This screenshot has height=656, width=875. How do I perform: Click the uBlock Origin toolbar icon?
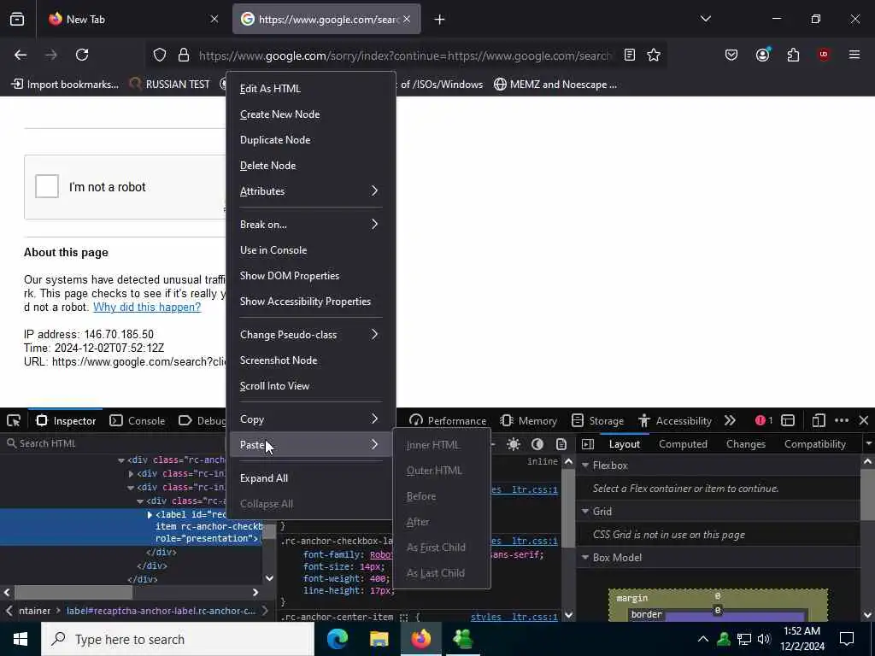pyautogui.click(x=824, y=55)
